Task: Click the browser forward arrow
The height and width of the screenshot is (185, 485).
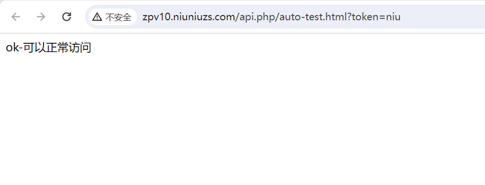Action: pyautogui.click(x=41, y=16)
